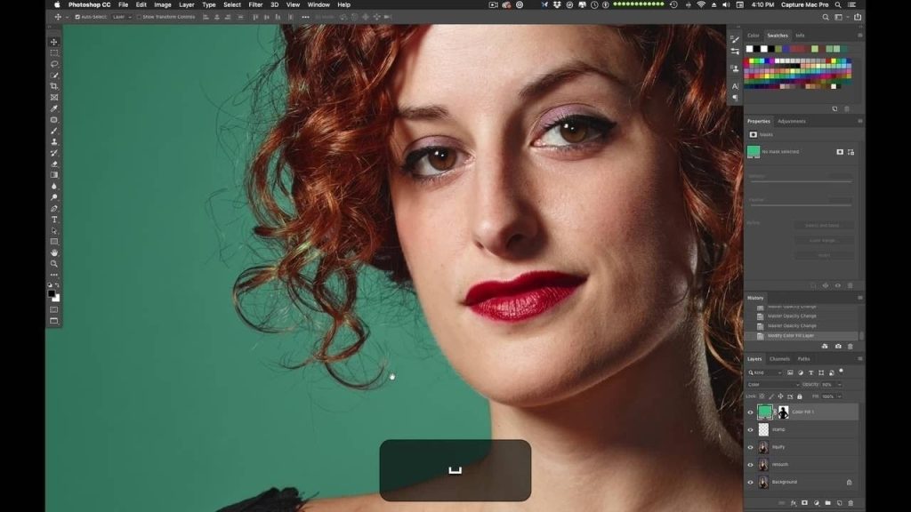
Task: Open the Wi-Fi status menu
Action: click(x=701, y=4)
